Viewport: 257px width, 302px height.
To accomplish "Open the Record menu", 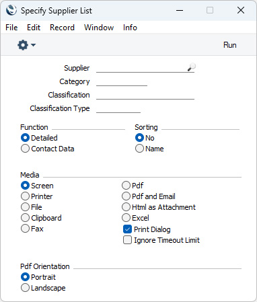I will pos(62,28).
